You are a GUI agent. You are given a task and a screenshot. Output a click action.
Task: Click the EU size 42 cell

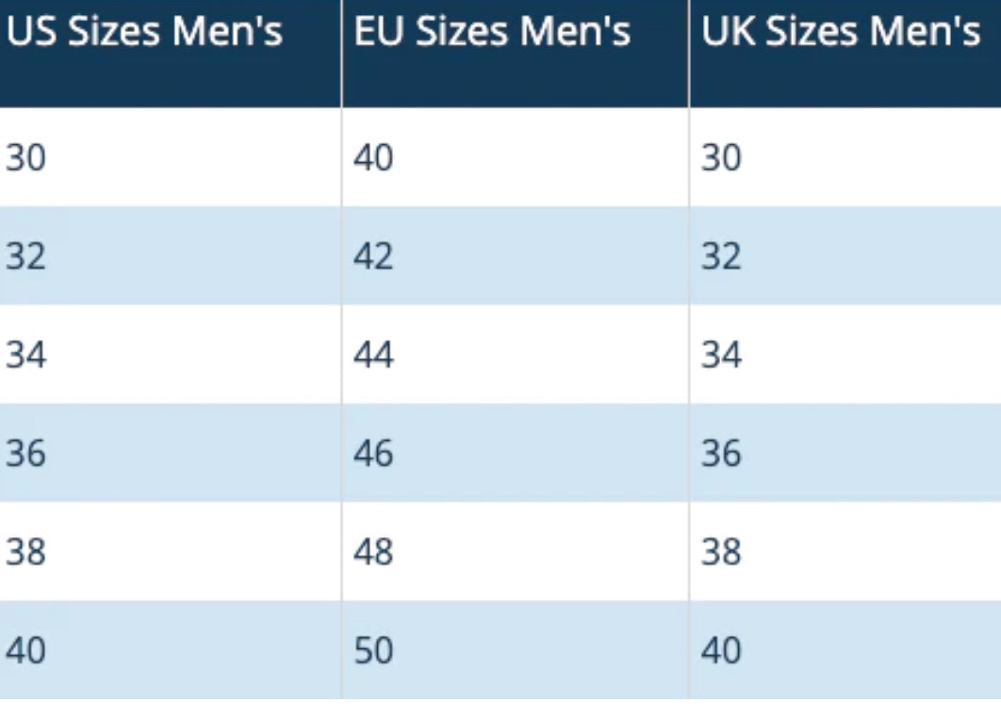click(373, 256)
